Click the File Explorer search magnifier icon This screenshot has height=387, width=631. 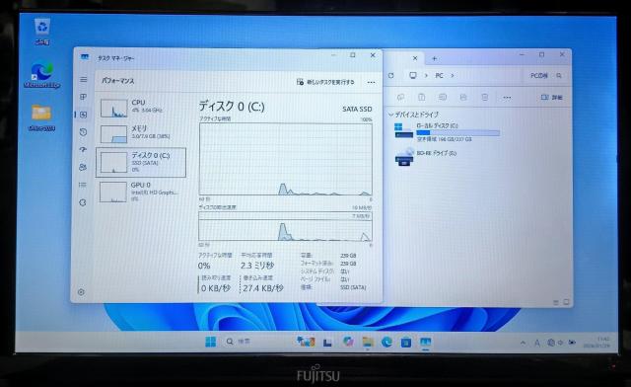[x=559, y=75]
